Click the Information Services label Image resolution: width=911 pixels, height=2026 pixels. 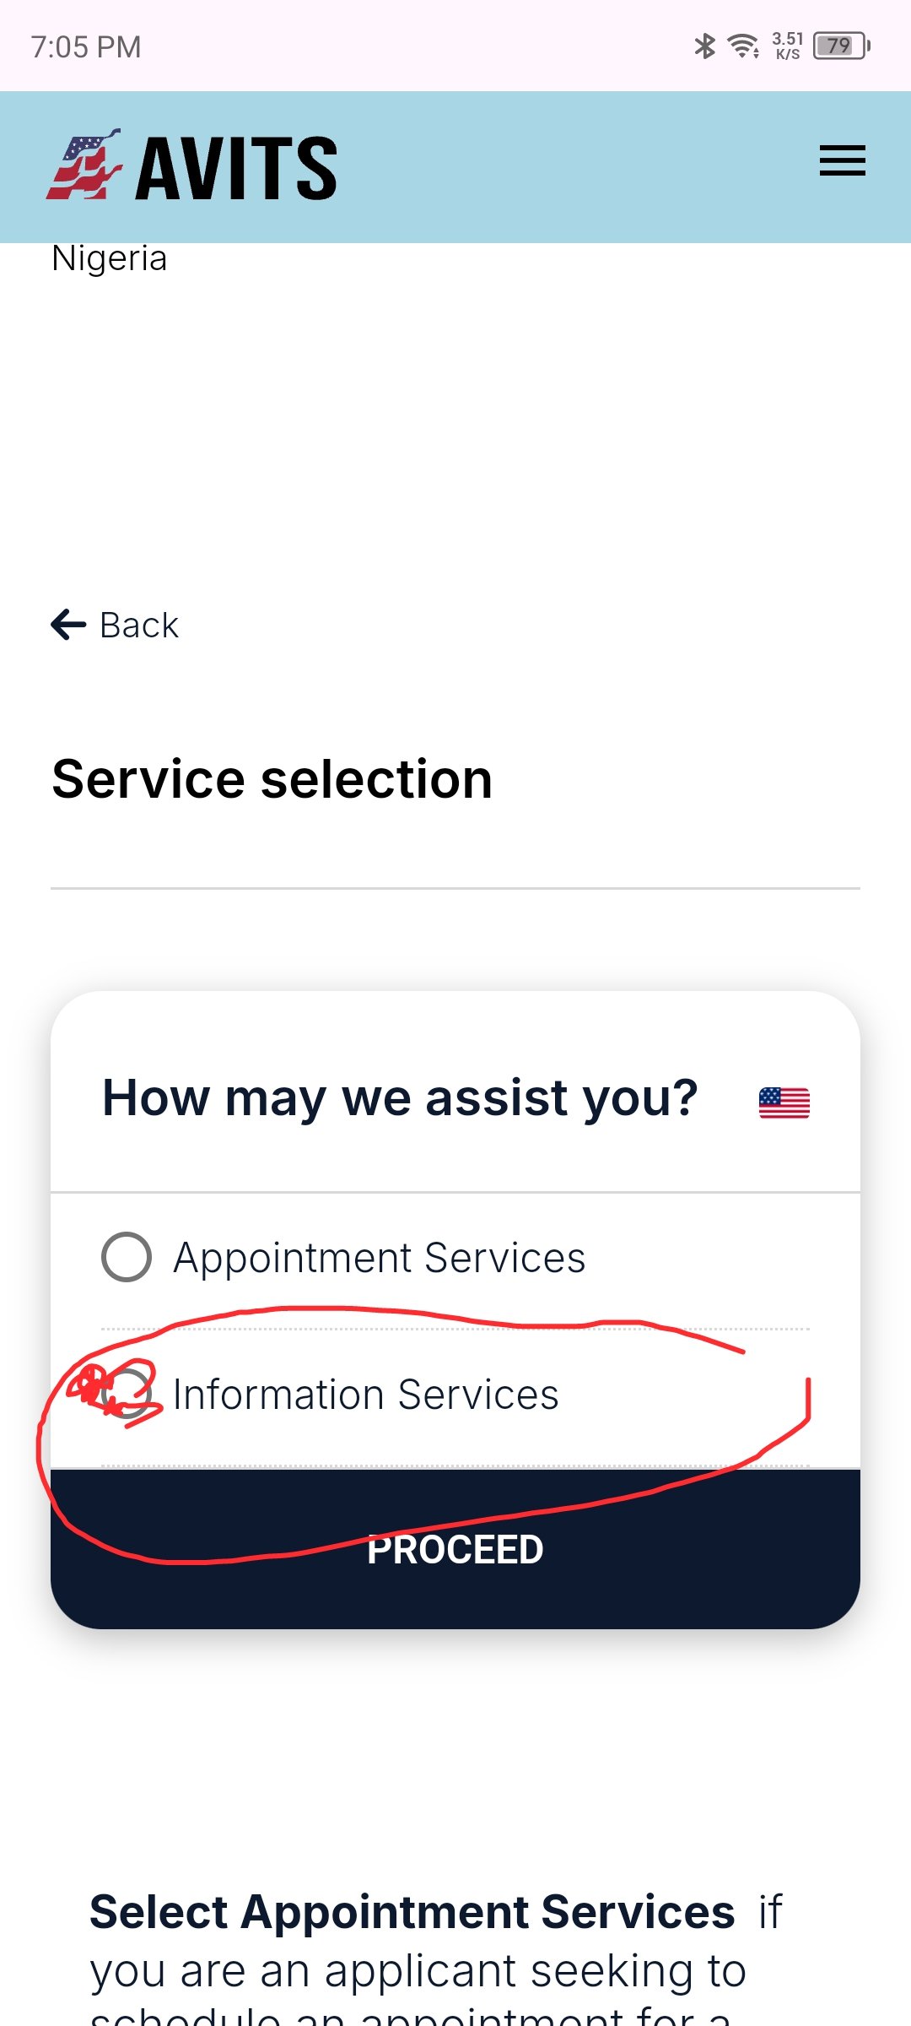(x=365, y=1395)
